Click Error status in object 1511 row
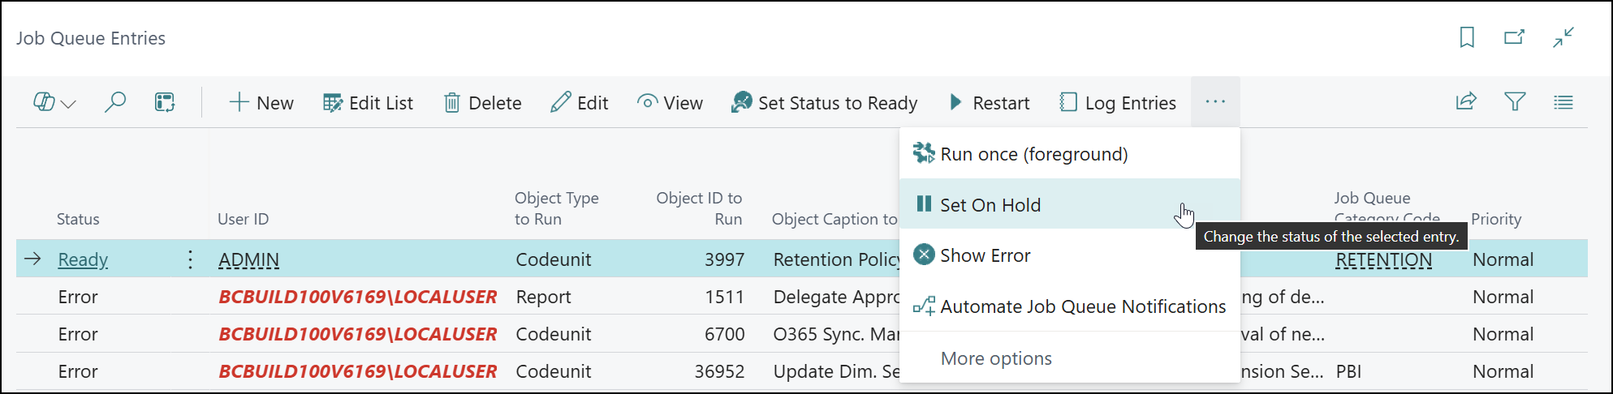 (78, 297)
